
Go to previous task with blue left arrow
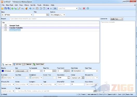click(x=48, y=9)
